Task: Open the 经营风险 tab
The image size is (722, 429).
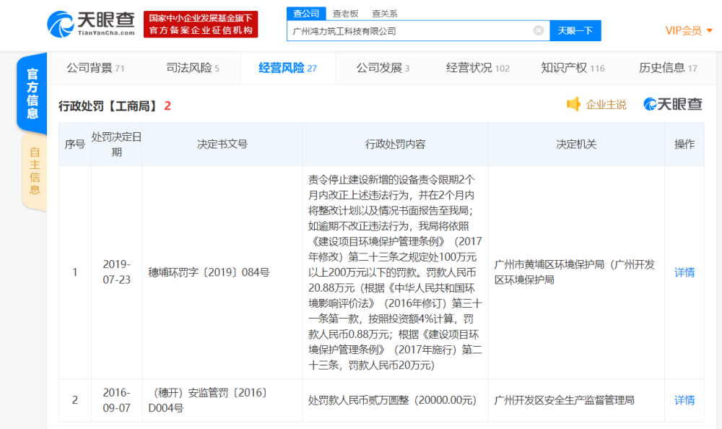Action: (x=288, y=68)
